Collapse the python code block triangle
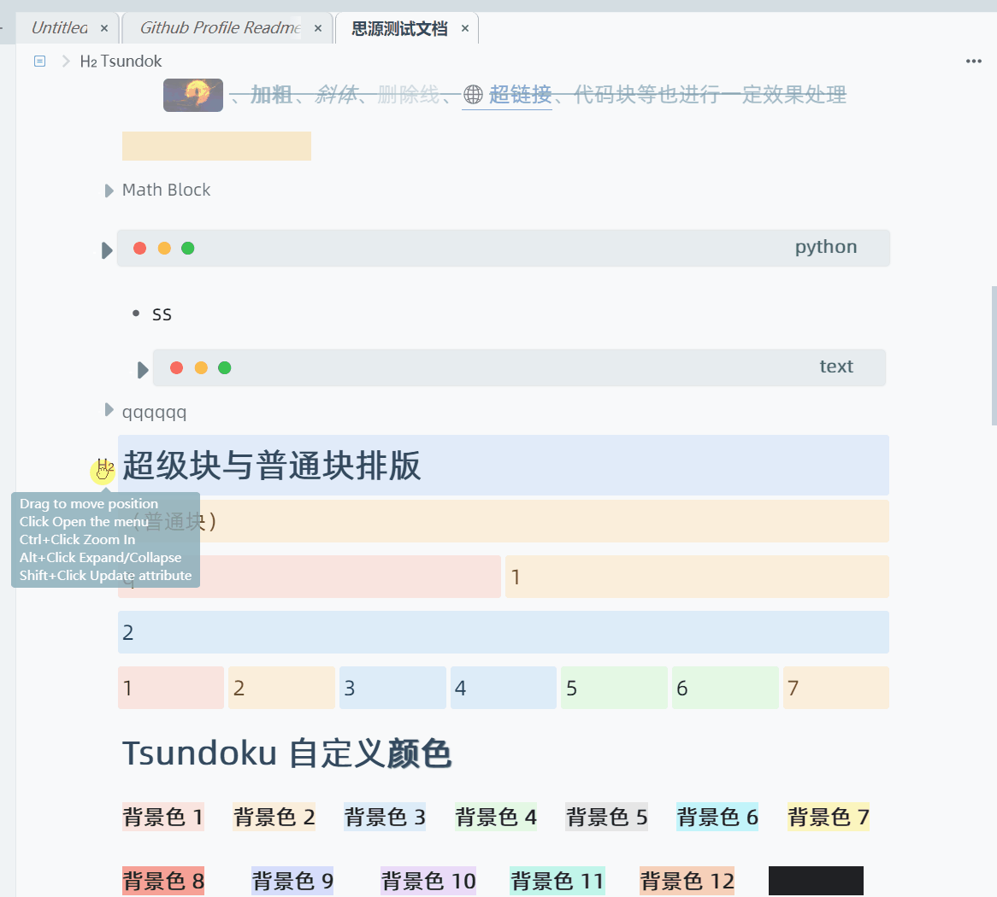Screen dimensions: 997x897 106,249
